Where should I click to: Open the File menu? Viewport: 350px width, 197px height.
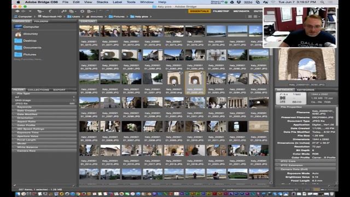pos(65,2)
